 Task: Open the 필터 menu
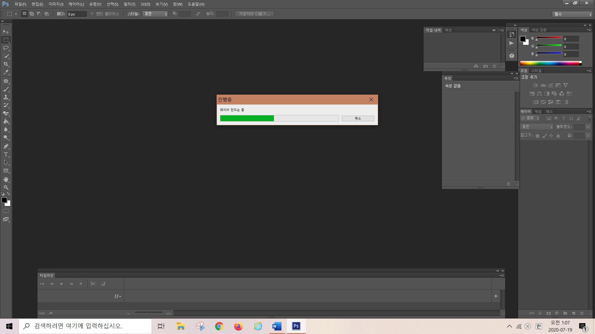click(129, 4)
